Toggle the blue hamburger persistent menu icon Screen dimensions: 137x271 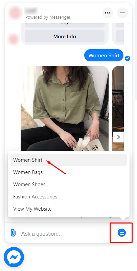click(x=122, y=233)
